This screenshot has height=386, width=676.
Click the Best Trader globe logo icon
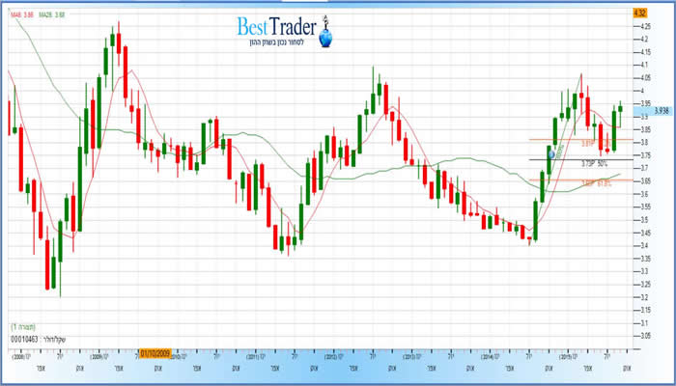click(325, 39)
